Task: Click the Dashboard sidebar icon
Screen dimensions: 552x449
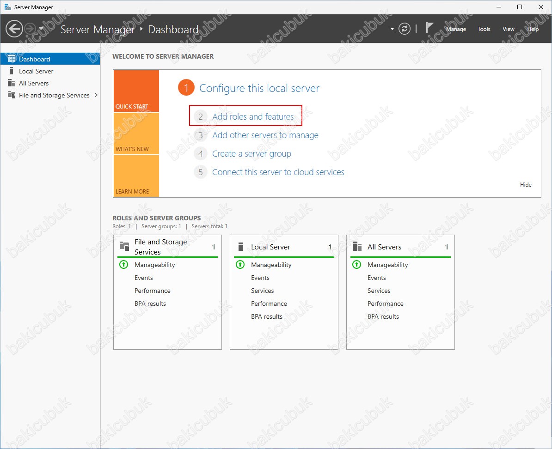Action: point(12,59)
